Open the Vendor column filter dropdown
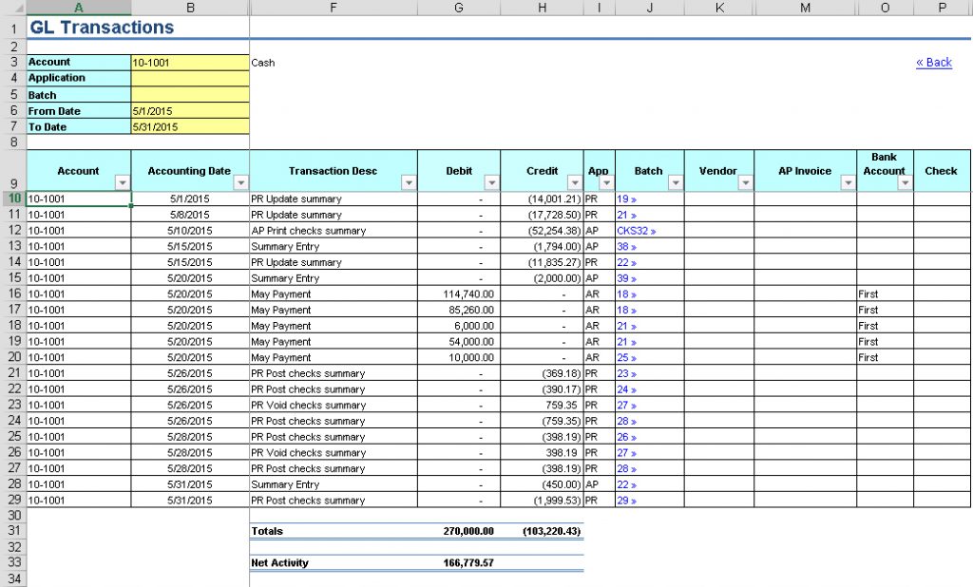This screenshot has width=973, height=587. pyautogui.click(x=744, y=180)
